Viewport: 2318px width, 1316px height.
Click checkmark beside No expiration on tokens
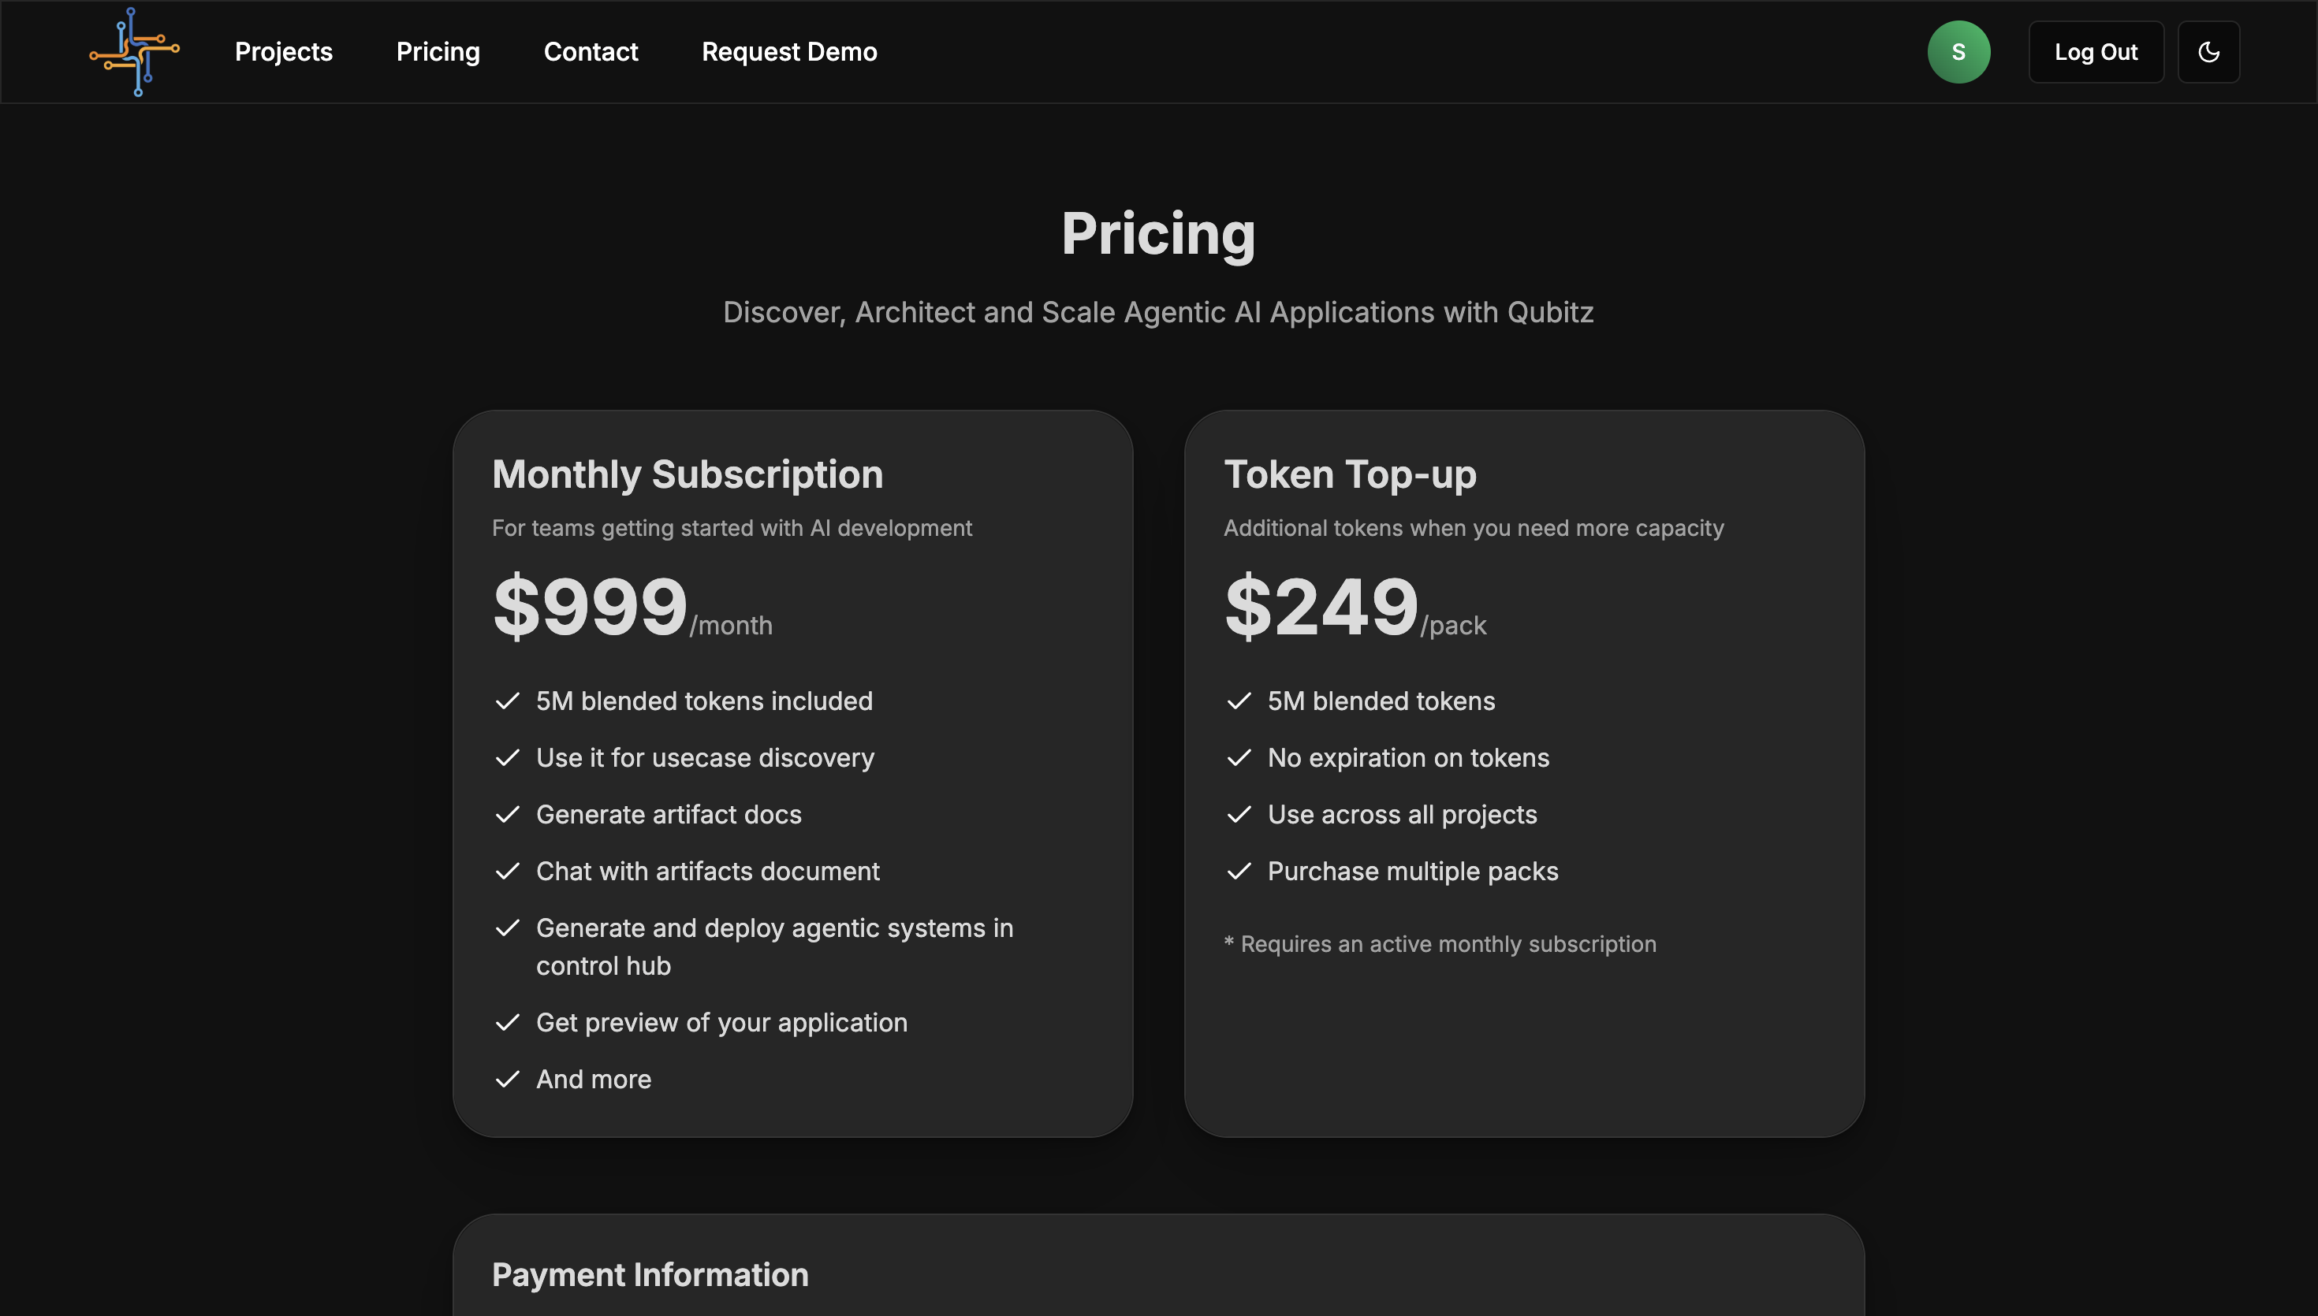[1239, 757]
